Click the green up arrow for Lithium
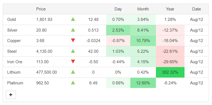This screenshot has width=212, height=105. coord(73,72)
